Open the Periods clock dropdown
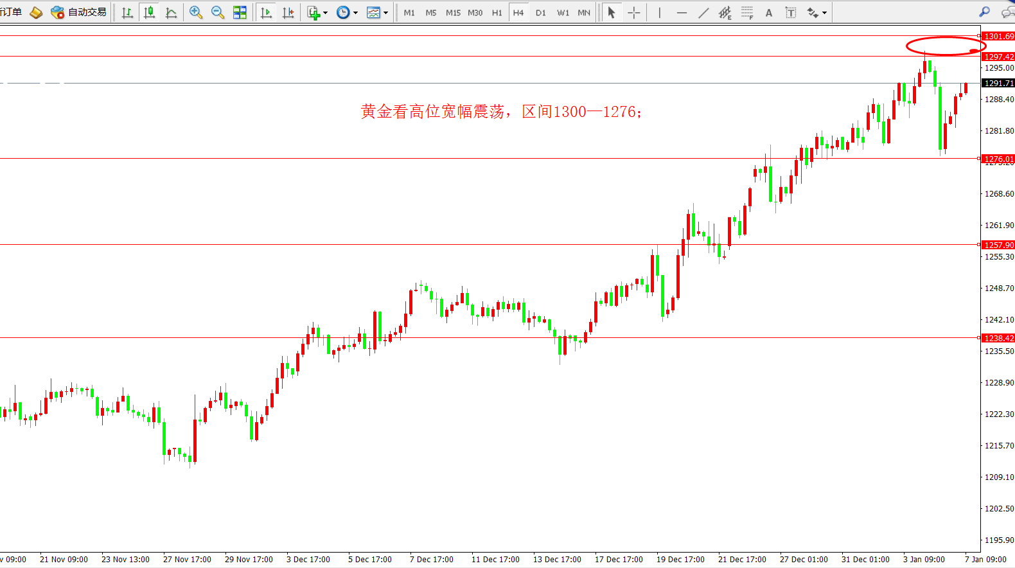Image resolution: width=1015 pixels, height=568 pixels. (347, 12)
